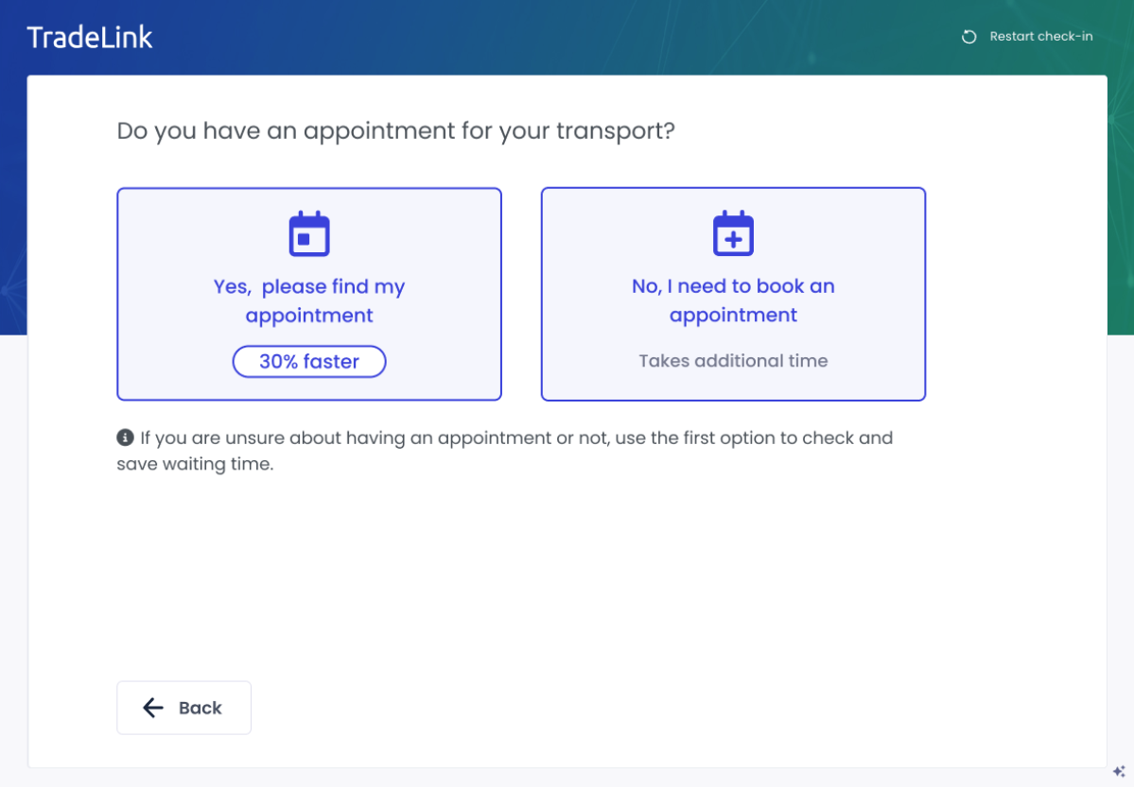Click the calendar-plus icon on the No card

pyautogui.click(x=733, y=234)
